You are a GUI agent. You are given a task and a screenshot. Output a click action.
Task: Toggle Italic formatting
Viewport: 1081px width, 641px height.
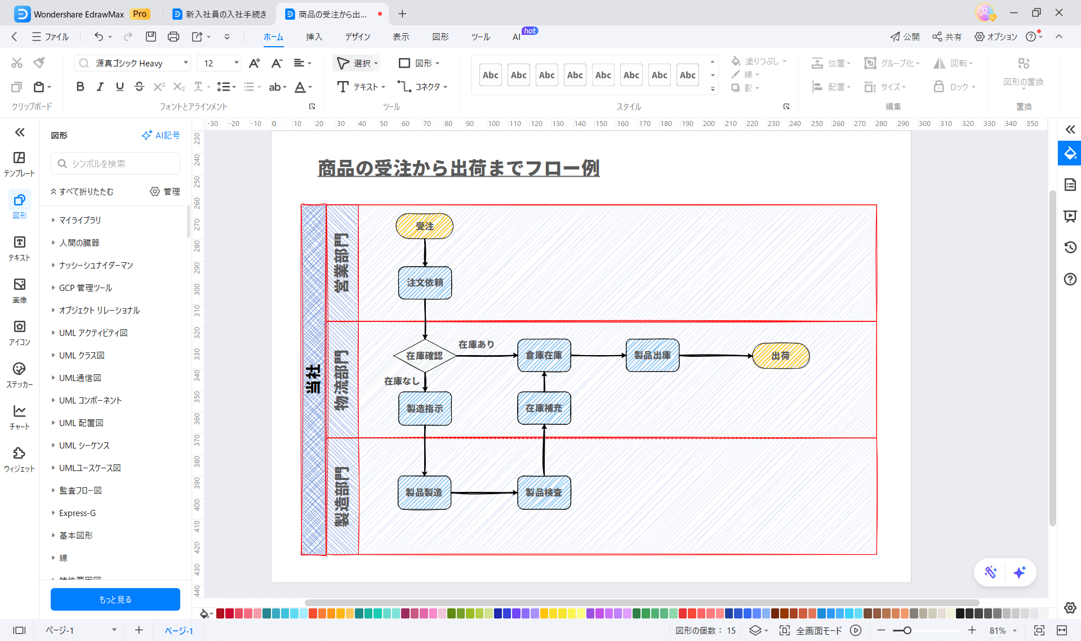click(x=100, y=87)
